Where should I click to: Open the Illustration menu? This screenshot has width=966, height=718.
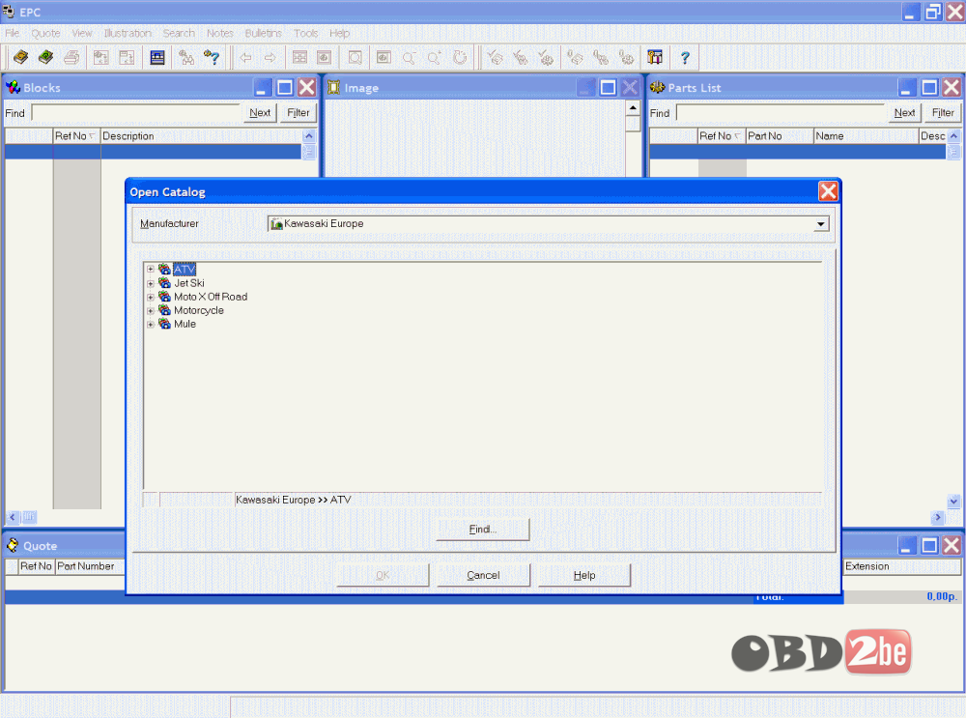pos(128,33)
